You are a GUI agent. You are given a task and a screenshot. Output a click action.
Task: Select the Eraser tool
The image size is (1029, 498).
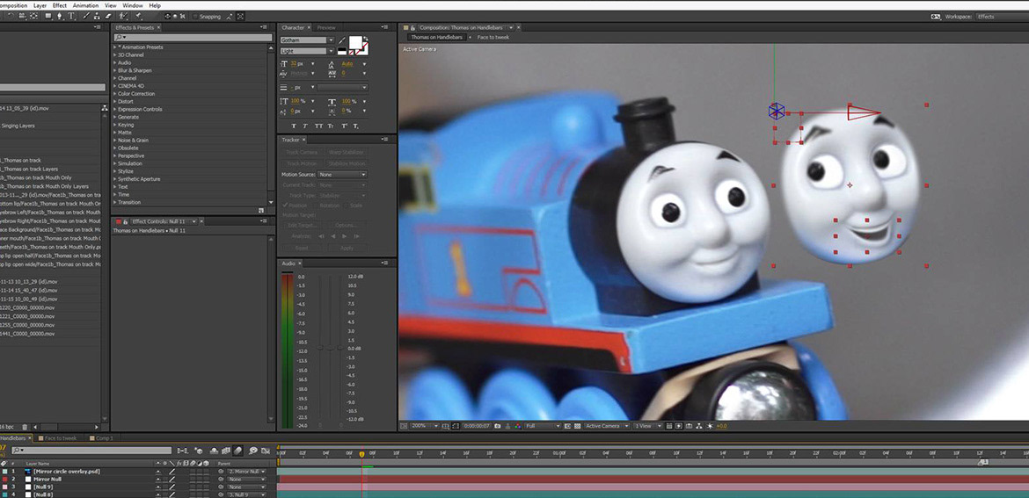108,16
